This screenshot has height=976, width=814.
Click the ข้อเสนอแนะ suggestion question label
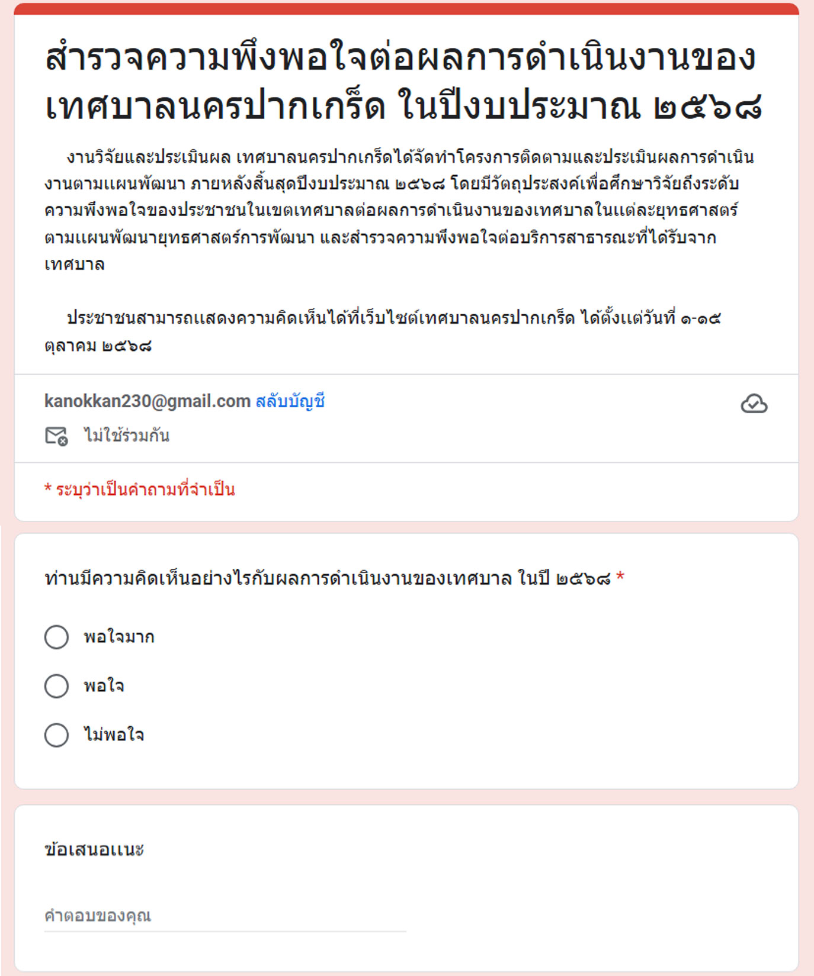(94, 850)
